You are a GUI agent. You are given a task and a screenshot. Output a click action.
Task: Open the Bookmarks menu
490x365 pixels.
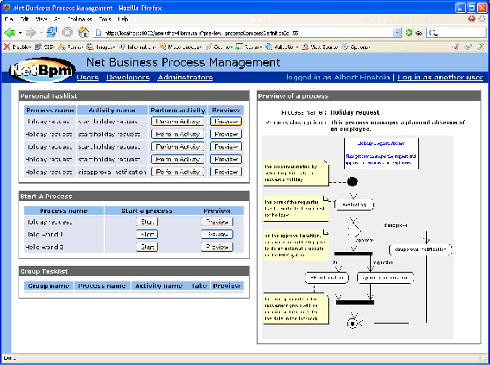click(x=80, y=19)
